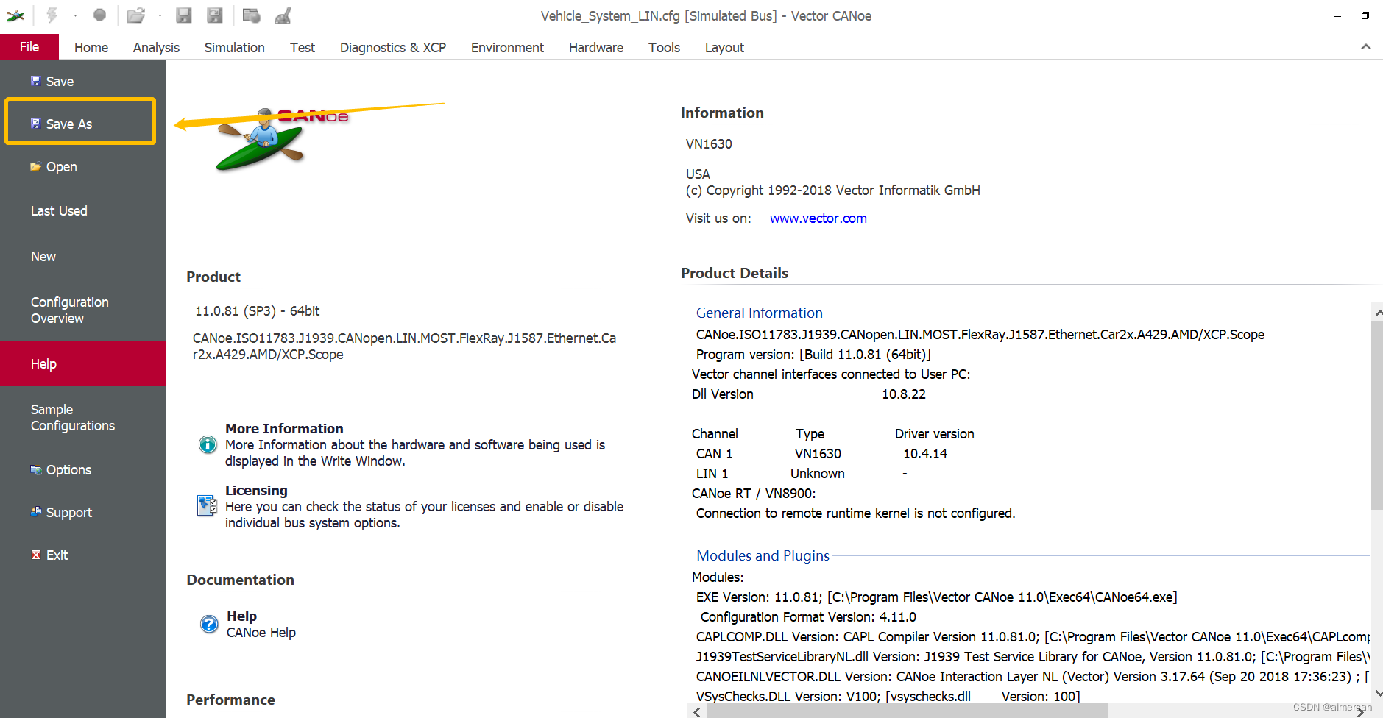Open Support in the File sidebar
Screen dimensions: 1383x718
pyautogui.click(x=82, y=513)
